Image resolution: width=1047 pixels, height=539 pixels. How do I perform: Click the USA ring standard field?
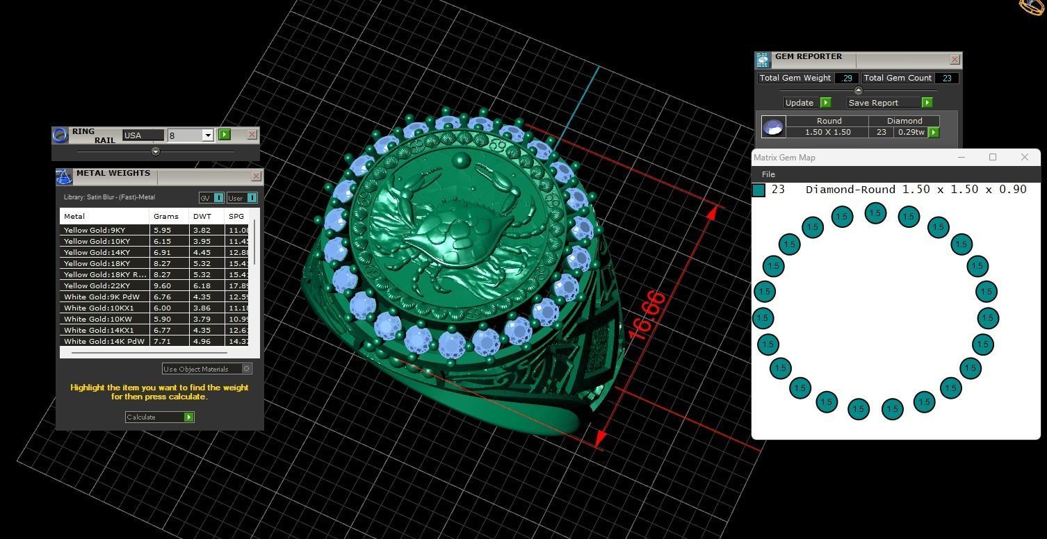(143, 135)
